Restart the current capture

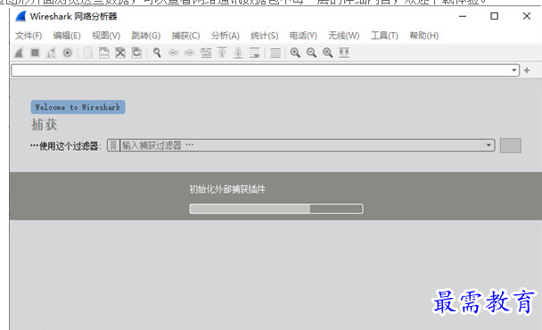point(51,53)
